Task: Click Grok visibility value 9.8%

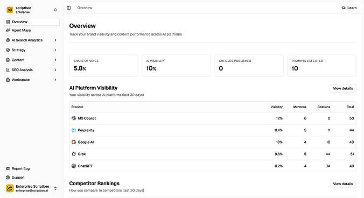Action: tap(278, 154)
